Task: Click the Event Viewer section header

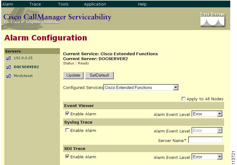Action: pos(144,106)
